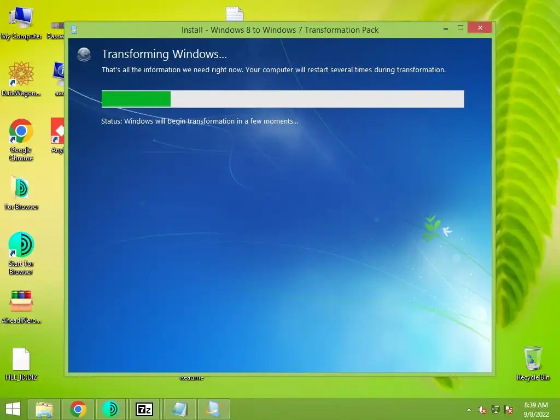Minimize the Transformation Pack installer window
The height and width of the screenshot is (420, 560).
446,28
